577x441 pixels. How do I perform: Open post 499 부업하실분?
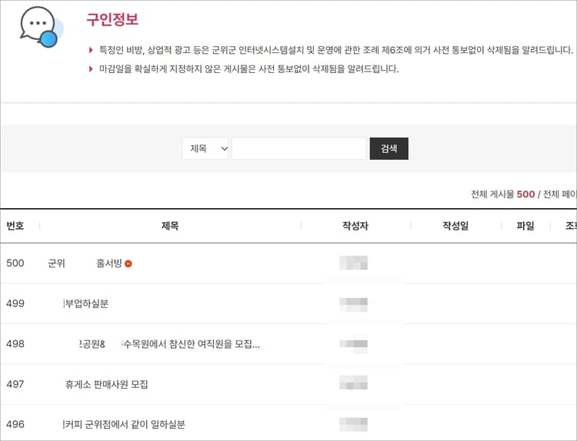86,303
